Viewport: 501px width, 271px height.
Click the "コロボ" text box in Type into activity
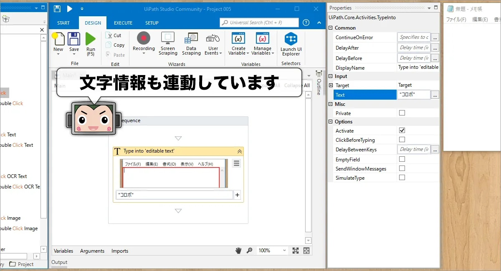pos(175,195)
